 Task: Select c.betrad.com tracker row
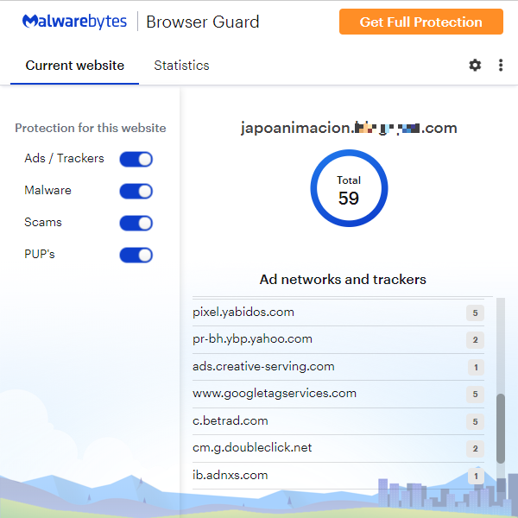[x=338, y=421]
